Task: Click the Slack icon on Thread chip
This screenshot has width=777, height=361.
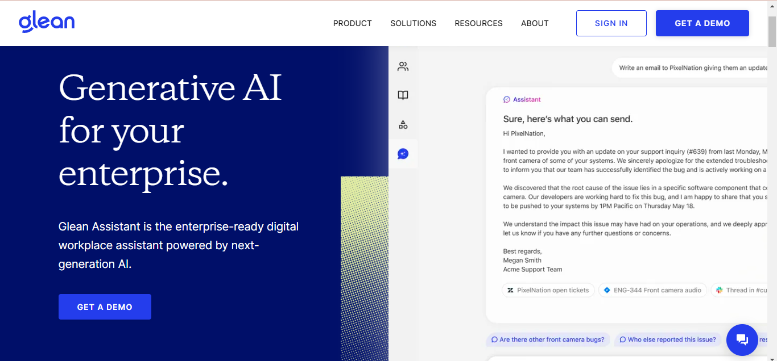Action: pos(720,290)
